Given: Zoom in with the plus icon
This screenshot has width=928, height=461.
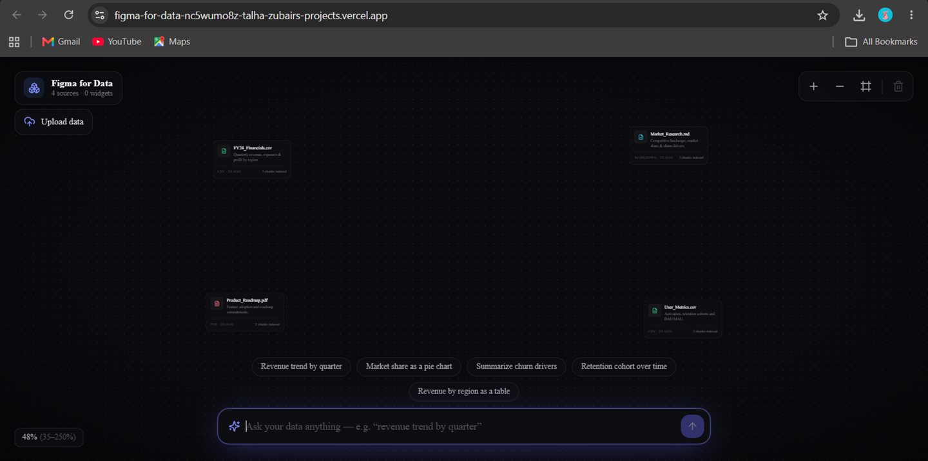Looking at the screenshot, I should pyautogui.click(x=813, y=86).
